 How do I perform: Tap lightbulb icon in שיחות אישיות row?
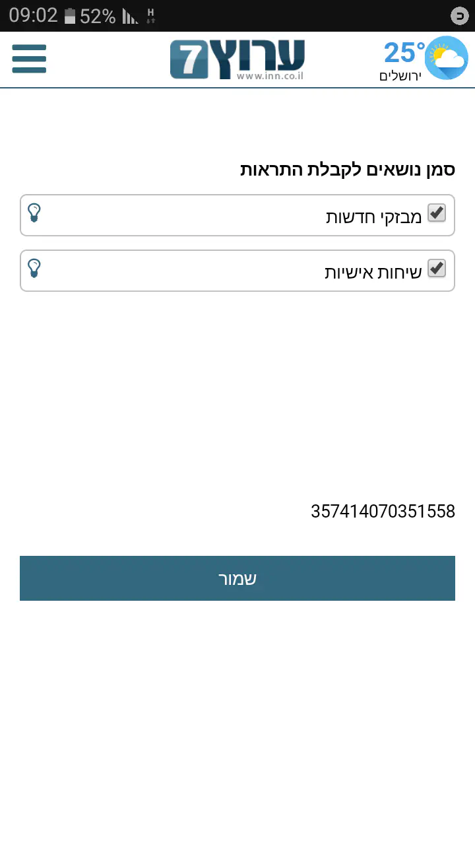tap(34, 268)
